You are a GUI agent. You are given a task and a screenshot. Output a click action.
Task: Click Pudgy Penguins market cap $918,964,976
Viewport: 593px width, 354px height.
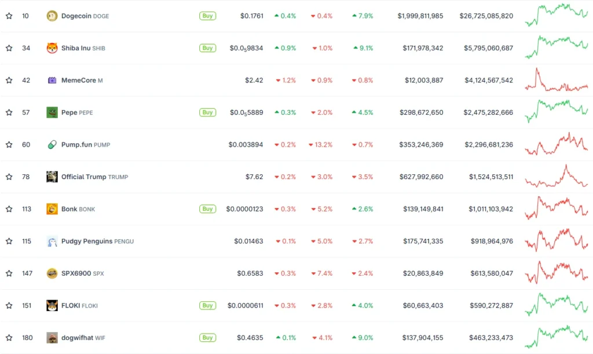[x=492, y=241]
